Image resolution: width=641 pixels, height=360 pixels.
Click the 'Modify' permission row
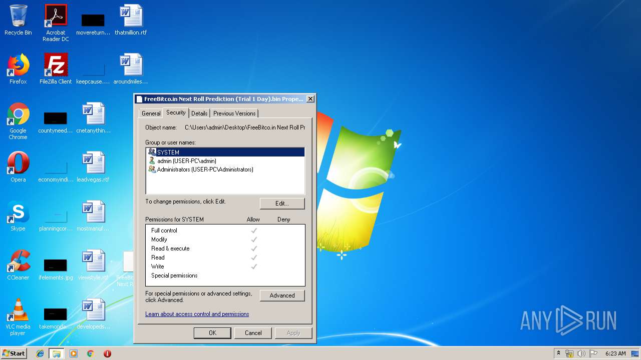point(225,239)
